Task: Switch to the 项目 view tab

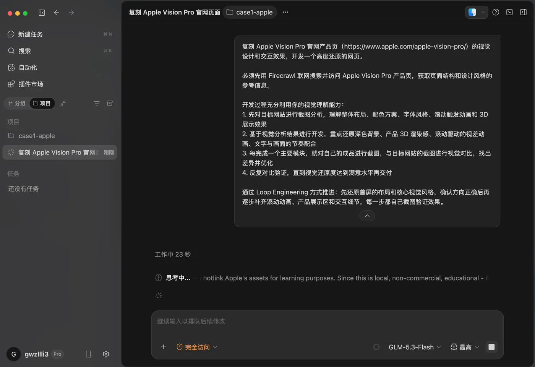Action: tap(42, 103)
